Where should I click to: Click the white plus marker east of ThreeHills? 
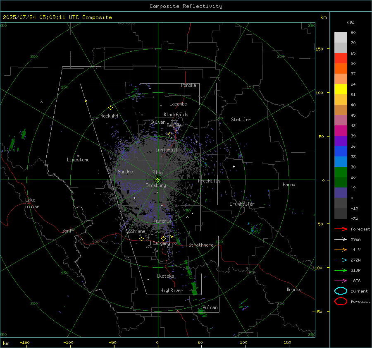[x=234, y=166]
